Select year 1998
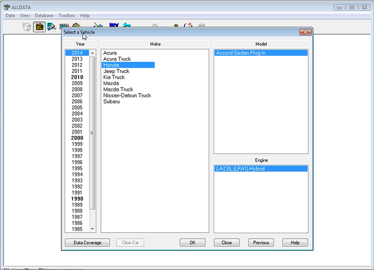 pos(77,150)
